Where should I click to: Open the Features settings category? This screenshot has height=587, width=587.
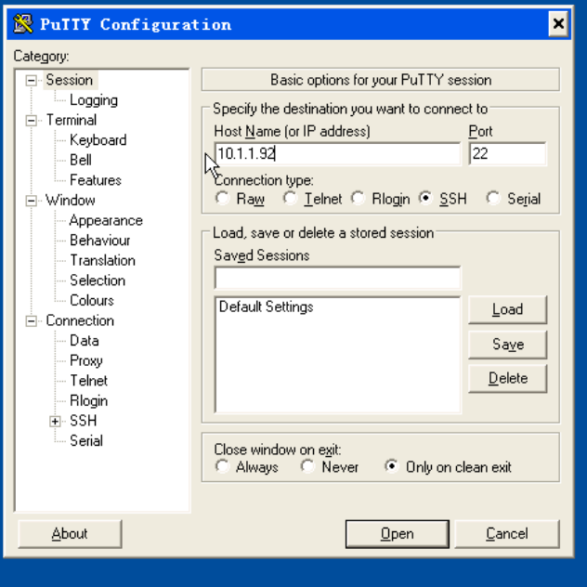96,180
